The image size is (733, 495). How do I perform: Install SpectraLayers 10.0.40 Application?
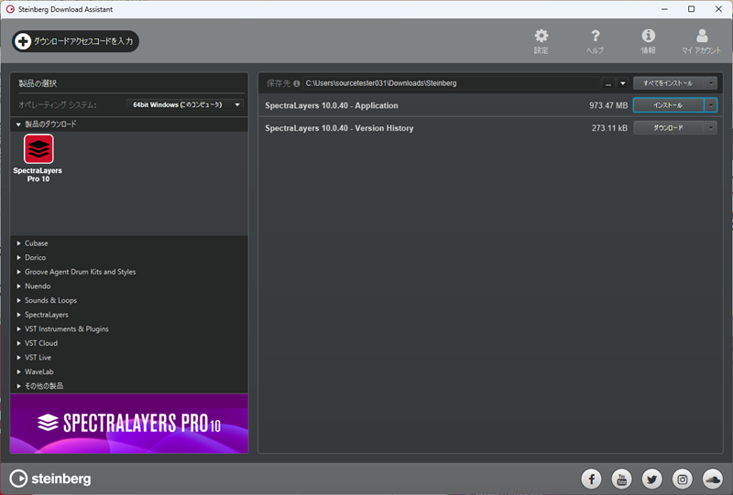pyautogui.click(x=669, y=105)
